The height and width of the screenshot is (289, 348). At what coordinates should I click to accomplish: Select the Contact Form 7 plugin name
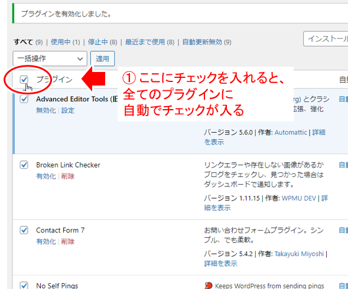[60, 230]
